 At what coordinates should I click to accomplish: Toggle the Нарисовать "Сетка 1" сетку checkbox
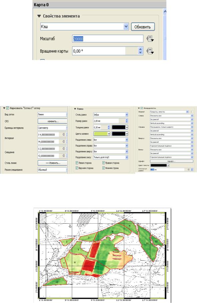tap(8, 108)
